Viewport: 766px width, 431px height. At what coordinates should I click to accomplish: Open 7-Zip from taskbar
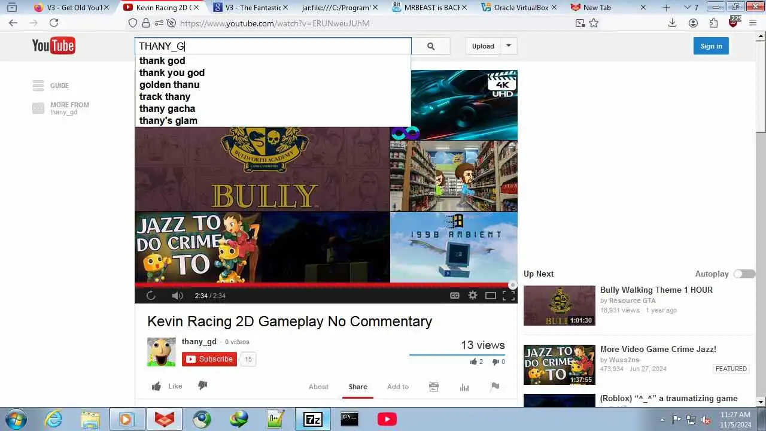tap(313, 419)
